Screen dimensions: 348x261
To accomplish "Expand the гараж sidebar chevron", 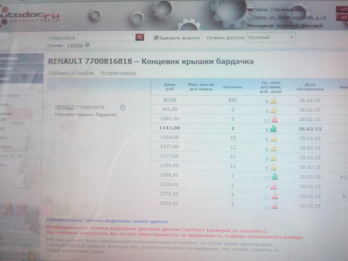I will click(x=25, y=146).
